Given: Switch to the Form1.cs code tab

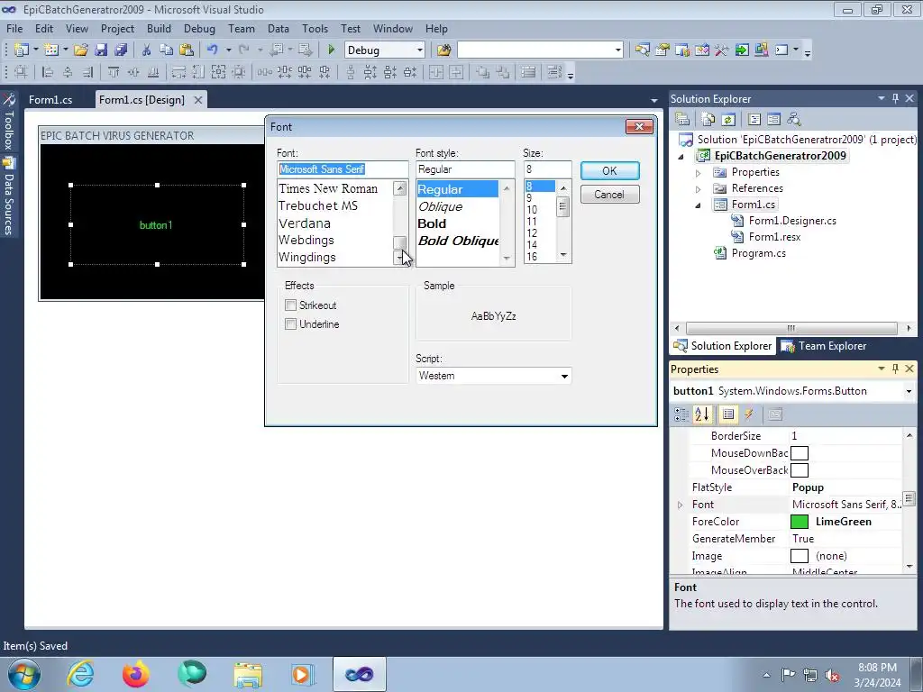Looking at the screenshot, I should pos(50,100).
